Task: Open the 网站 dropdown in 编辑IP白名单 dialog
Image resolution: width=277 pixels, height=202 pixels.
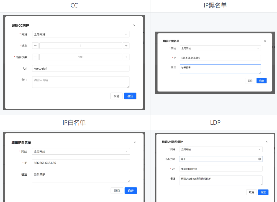Action: pos(81,151)
